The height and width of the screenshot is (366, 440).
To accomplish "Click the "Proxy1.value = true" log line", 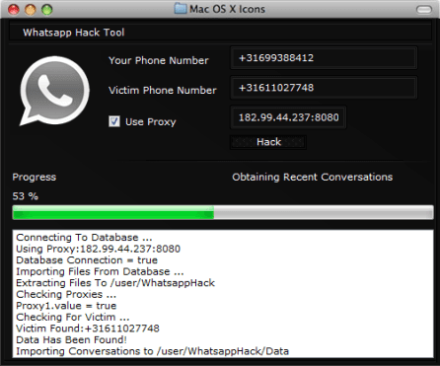I will (66, 306).
